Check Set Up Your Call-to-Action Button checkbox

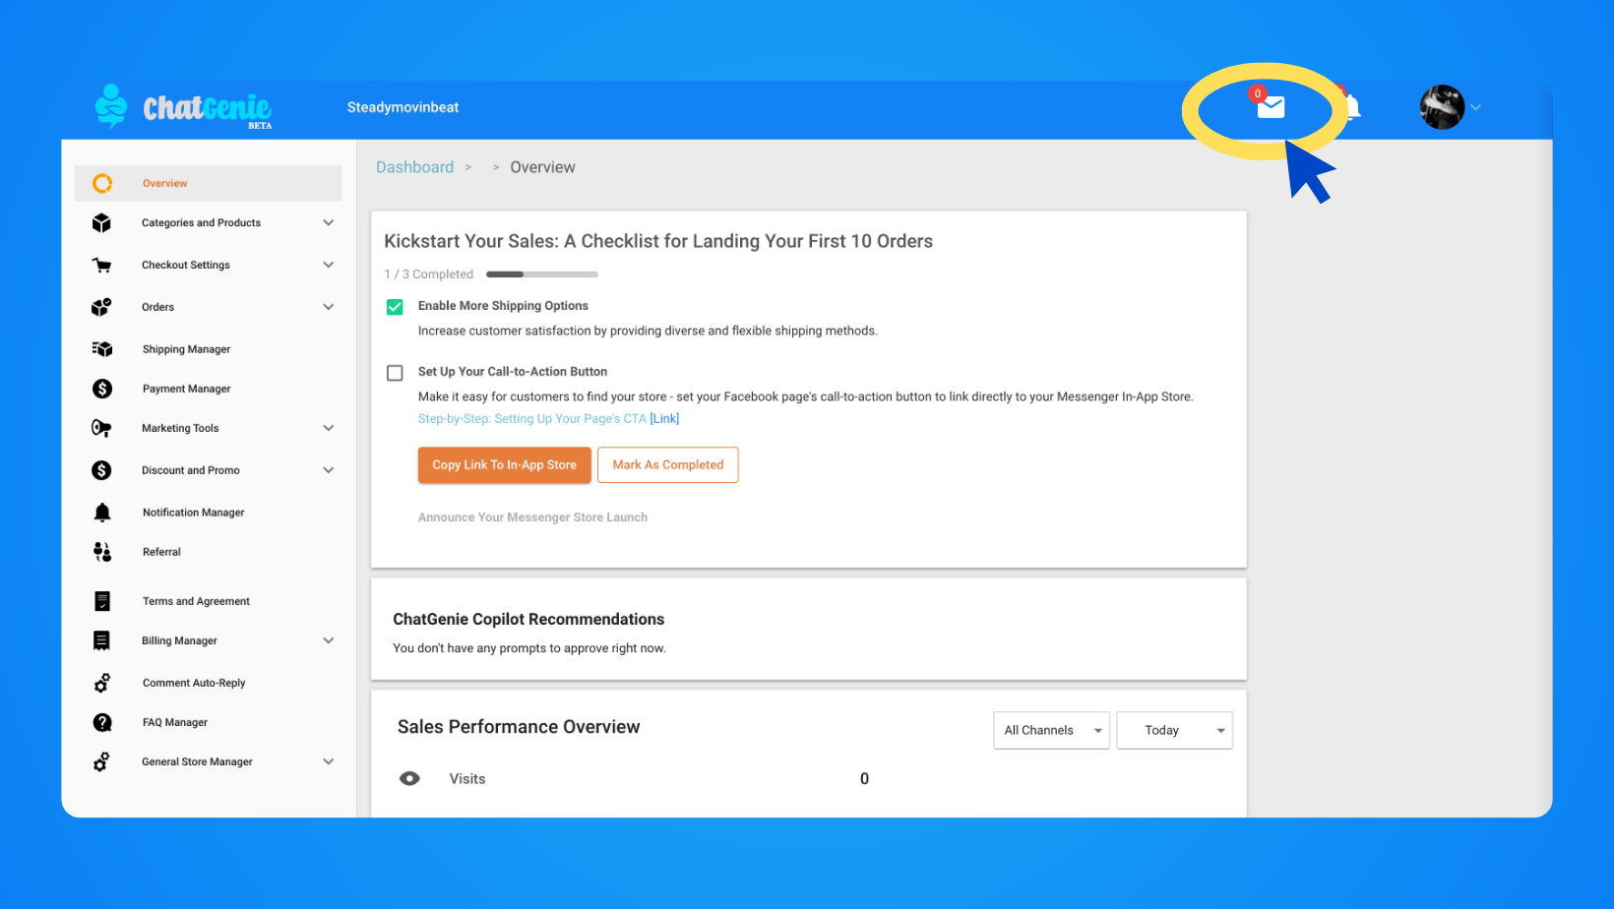tap(395, 373)
